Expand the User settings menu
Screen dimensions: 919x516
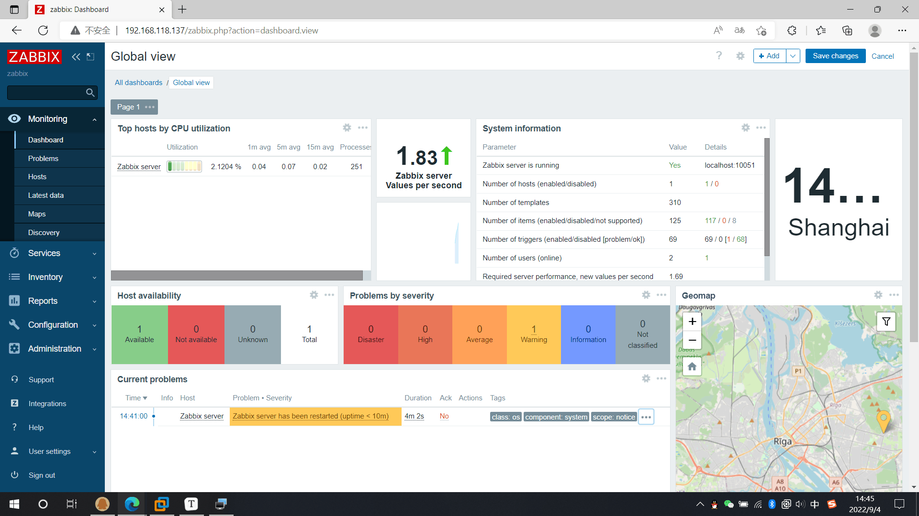[x=95, y=452]
